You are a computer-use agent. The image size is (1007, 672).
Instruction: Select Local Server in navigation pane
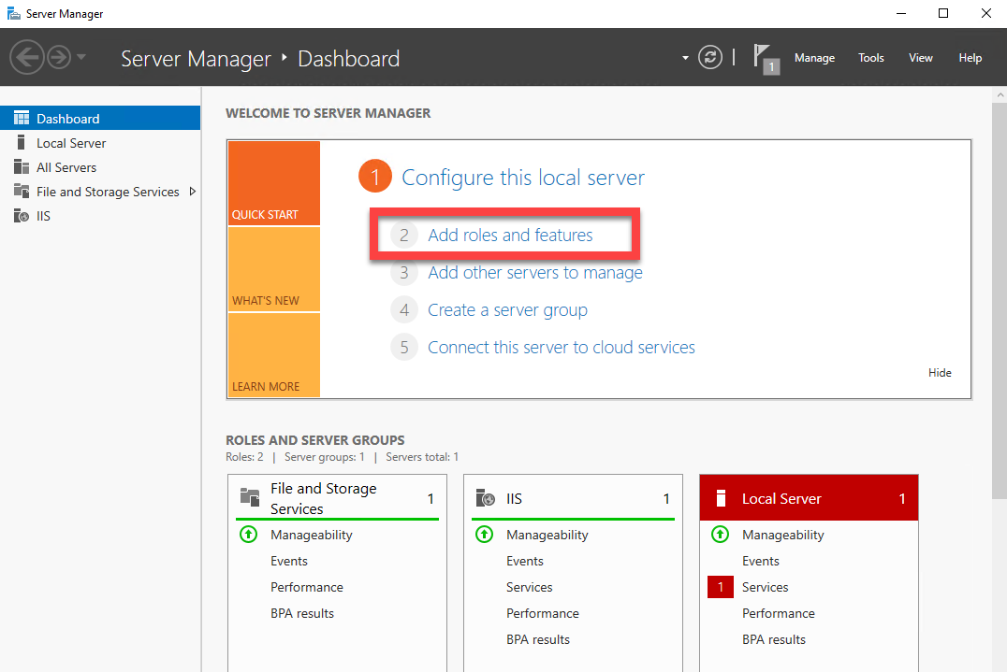(71, 143)
